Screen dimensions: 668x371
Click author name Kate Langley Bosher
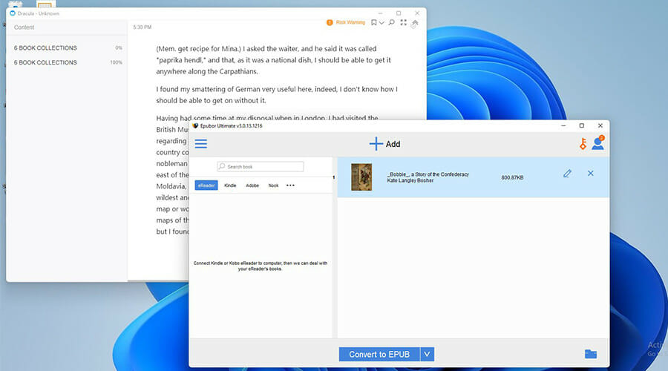click(410, 180)
